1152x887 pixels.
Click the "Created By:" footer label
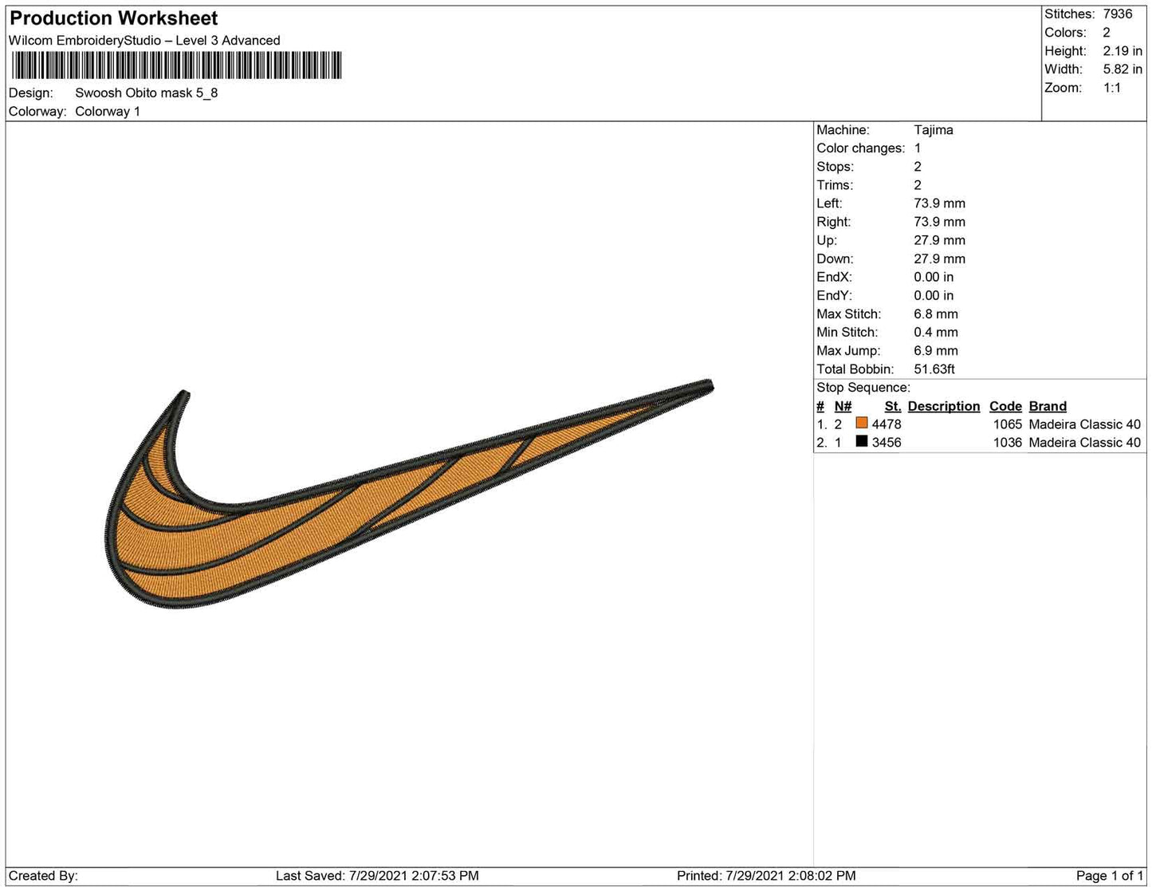click(x=43, y=876)
